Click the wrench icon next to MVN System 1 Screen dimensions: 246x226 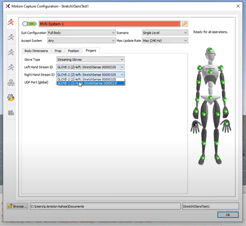pos(185,24)
